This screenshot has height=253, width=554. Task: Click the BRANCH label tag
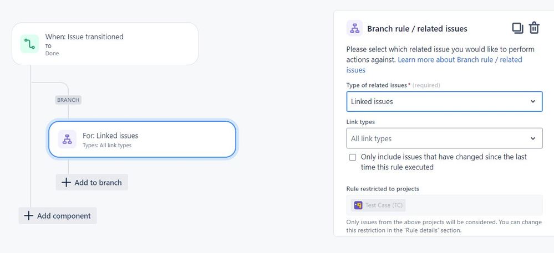click(68, 100)
